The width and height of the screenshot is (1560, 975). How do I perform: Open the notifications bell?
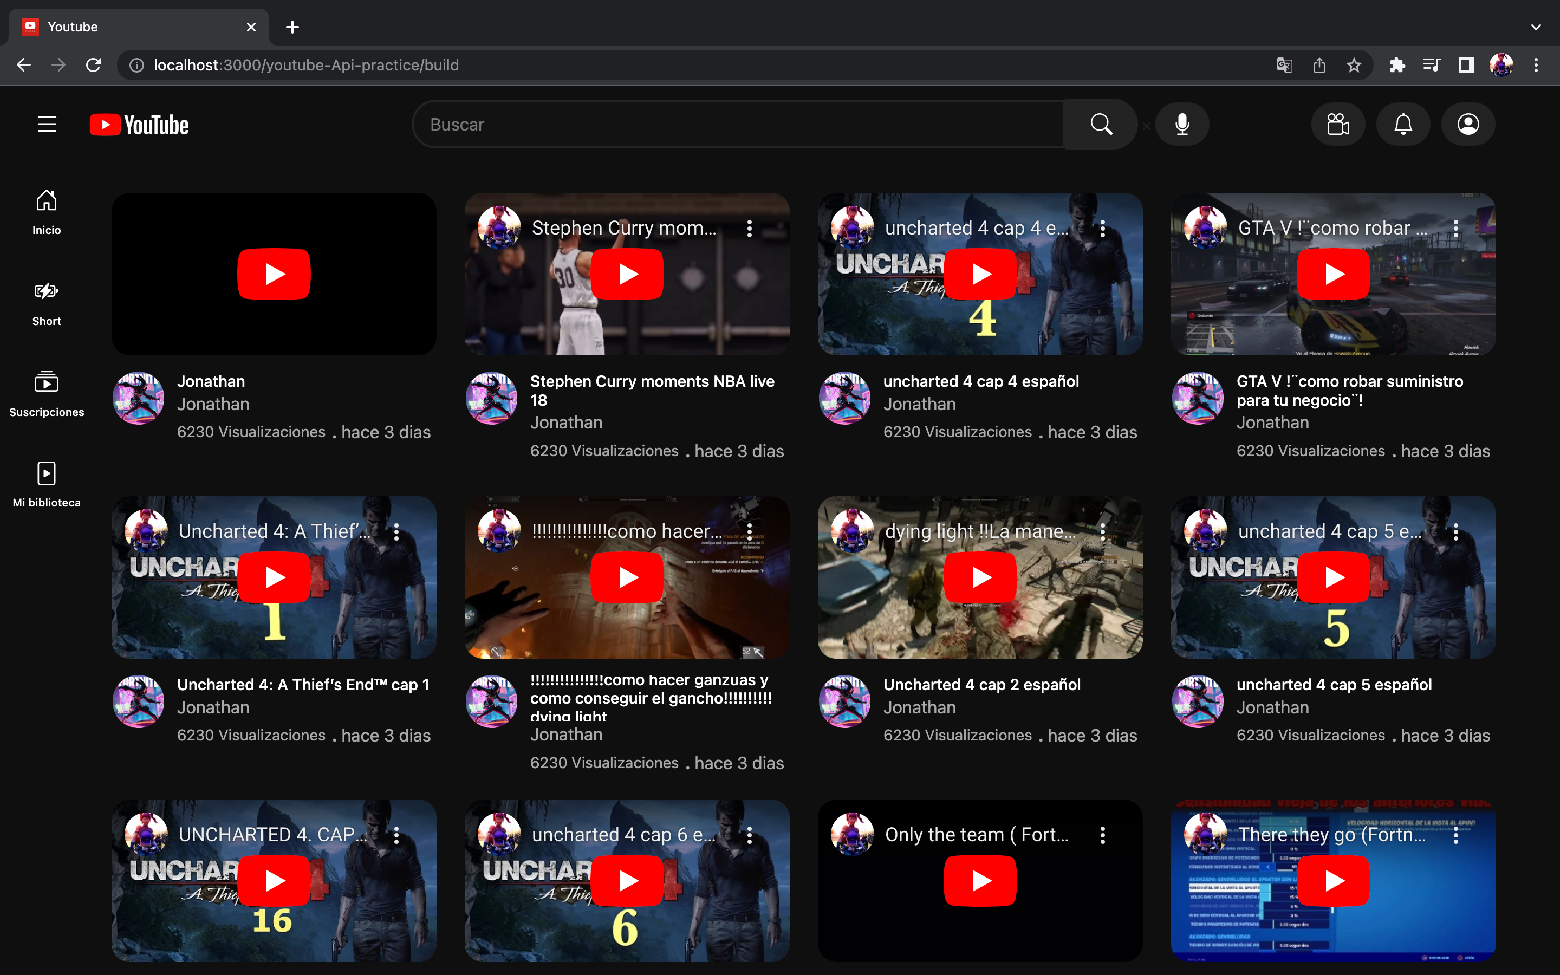pos(1403,125)
